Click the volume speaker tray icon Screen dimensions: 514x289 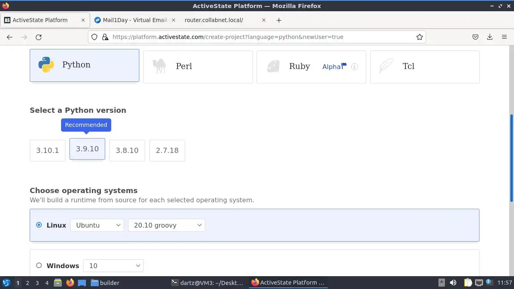pos(453,283)
